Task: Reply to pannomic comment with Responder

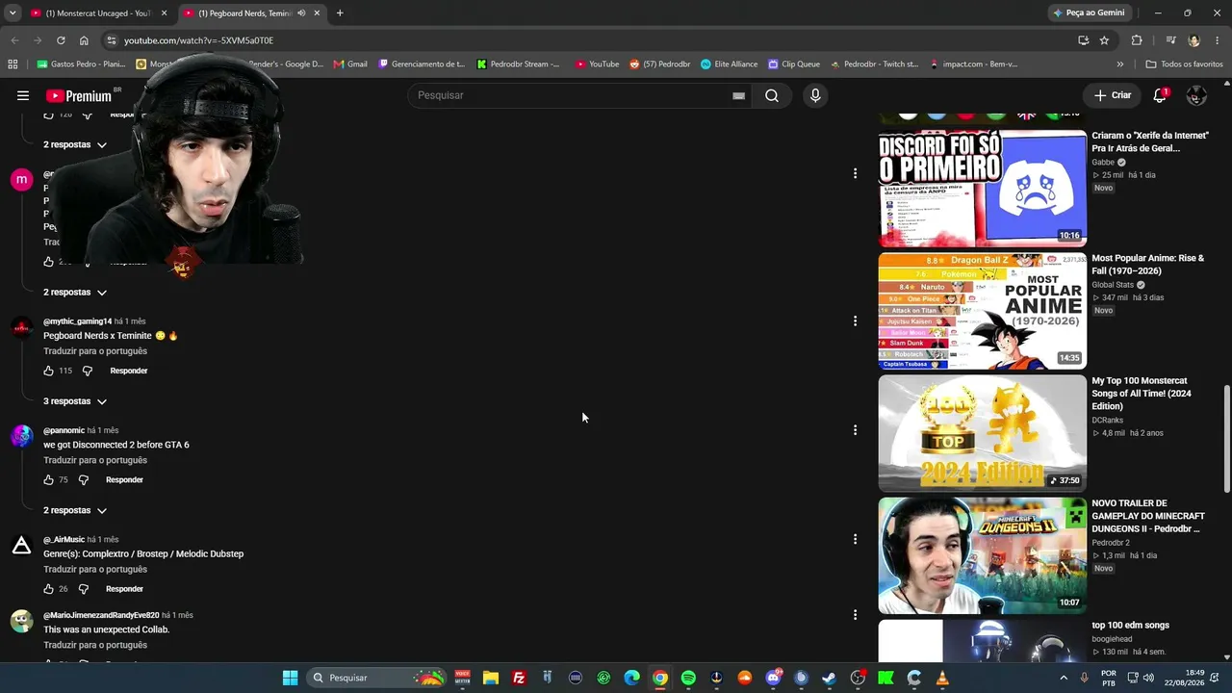Action: [x=124, y=479]
